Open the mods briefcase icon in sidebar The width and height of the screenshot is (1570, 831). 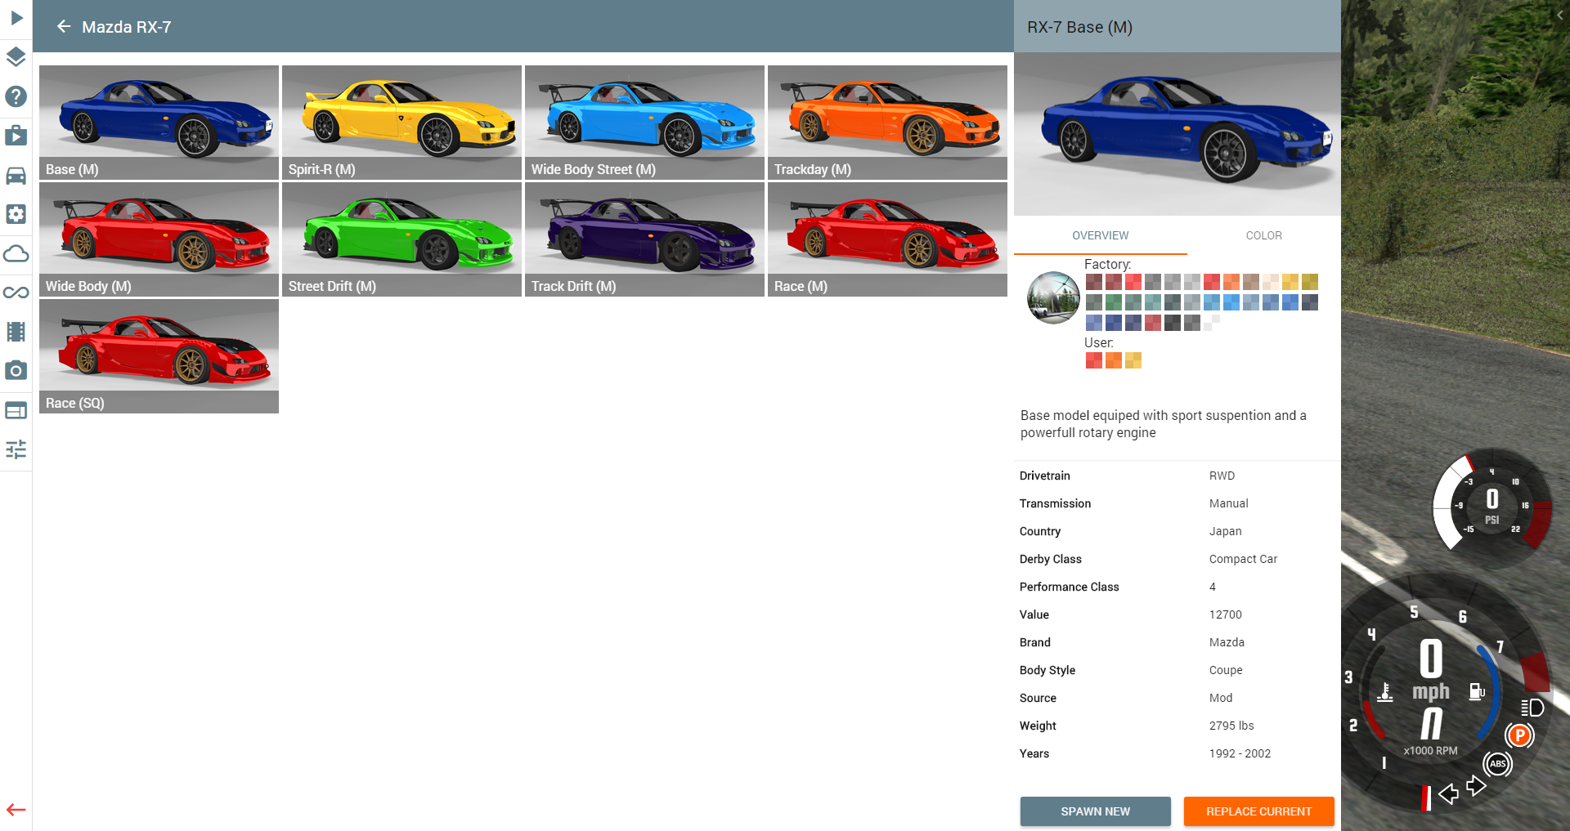16,135
